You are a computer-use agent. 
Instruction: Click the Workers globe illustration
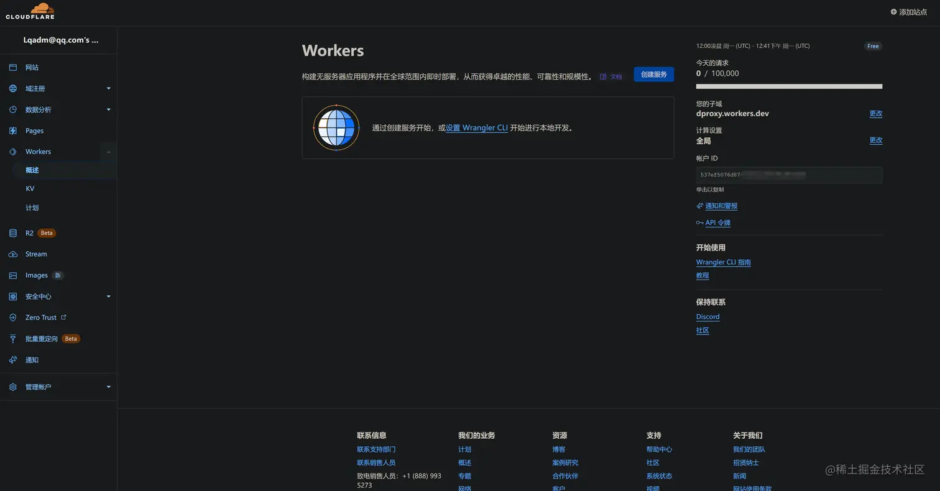[336, 127]
